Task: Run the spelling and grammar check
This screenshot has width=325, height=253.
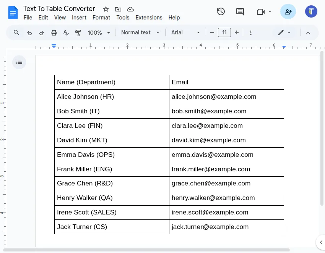Action: (66, 32)
